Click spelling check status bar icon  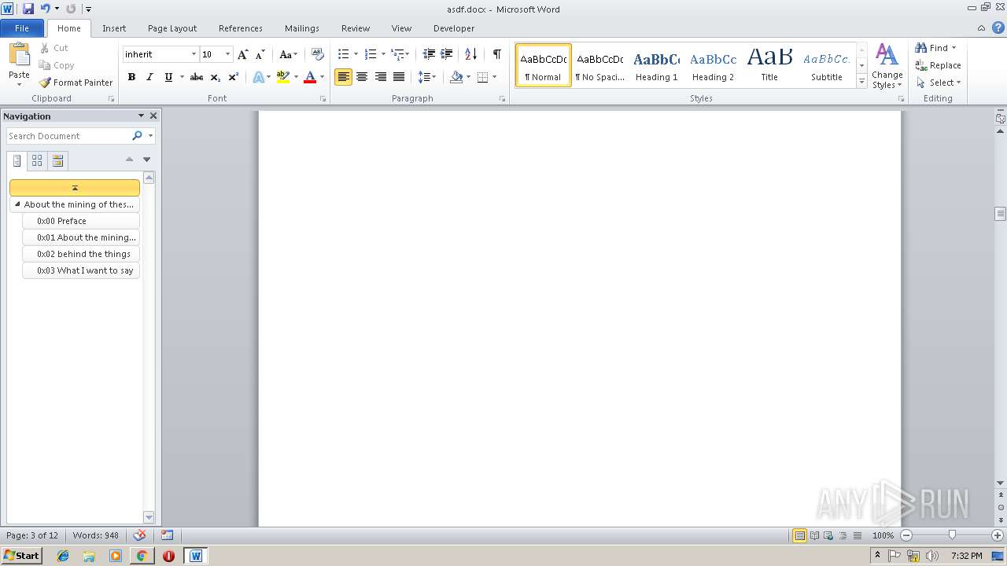click(140, 535)
